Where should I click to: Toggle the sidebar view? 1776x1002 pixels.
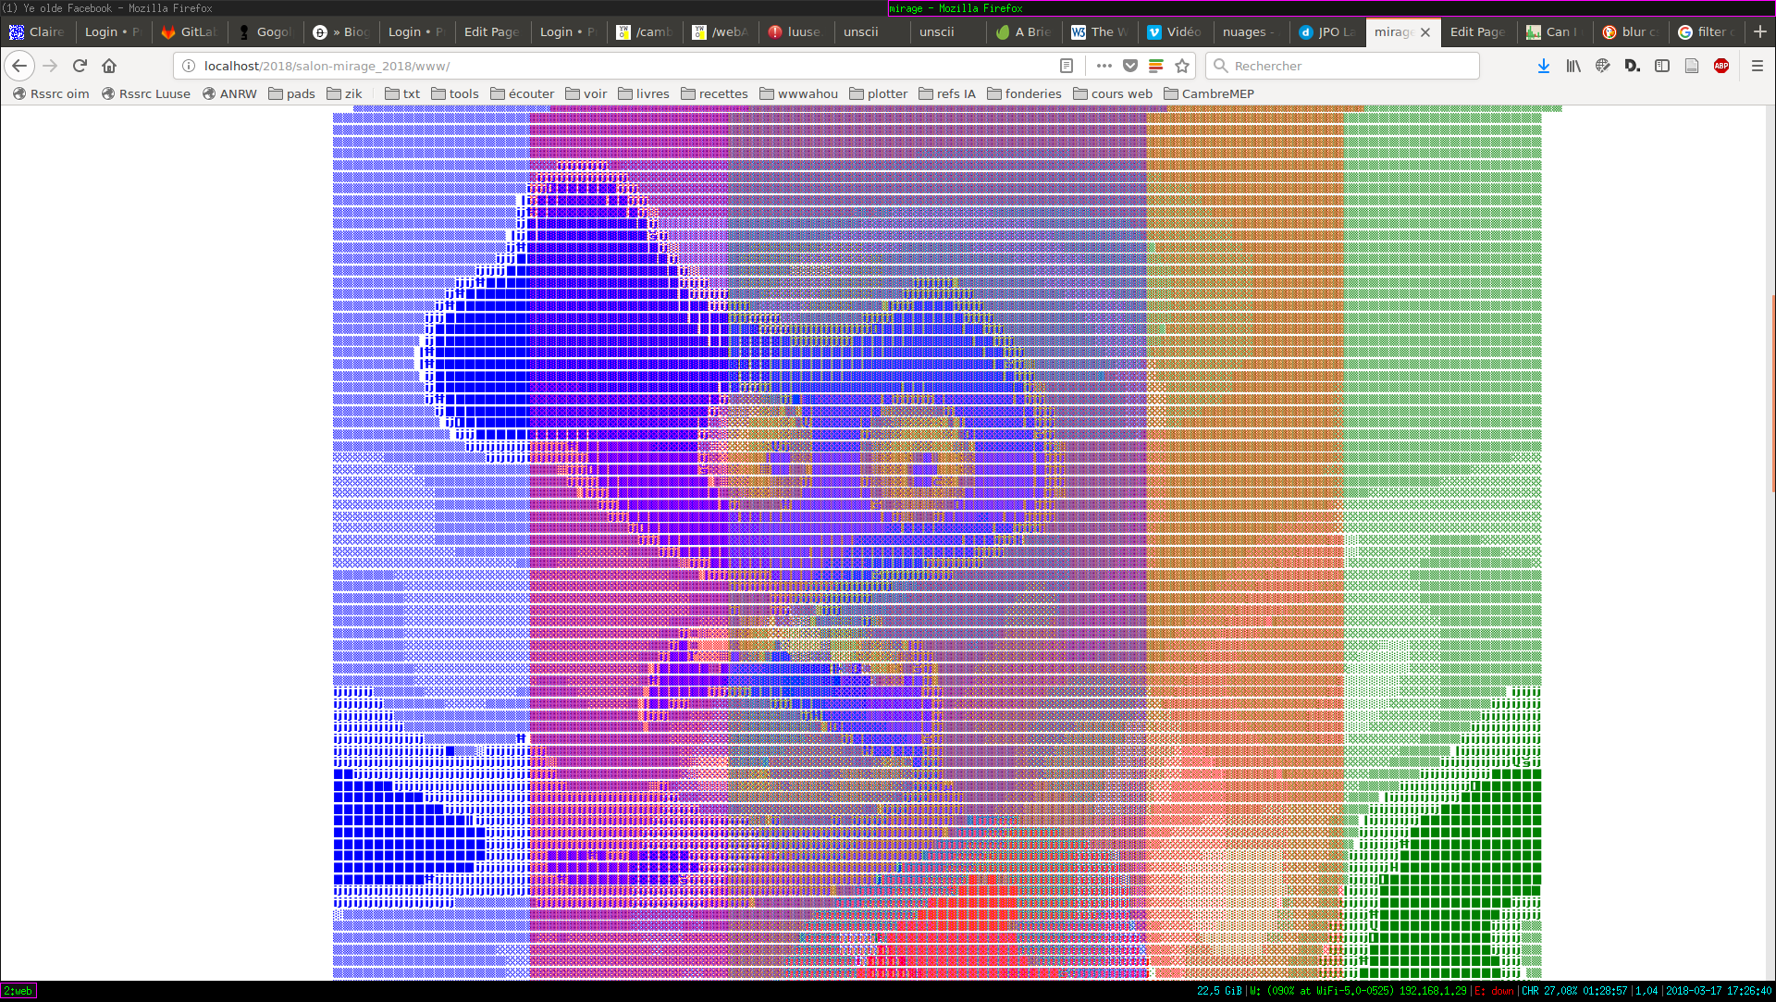tap(1662, 66)
